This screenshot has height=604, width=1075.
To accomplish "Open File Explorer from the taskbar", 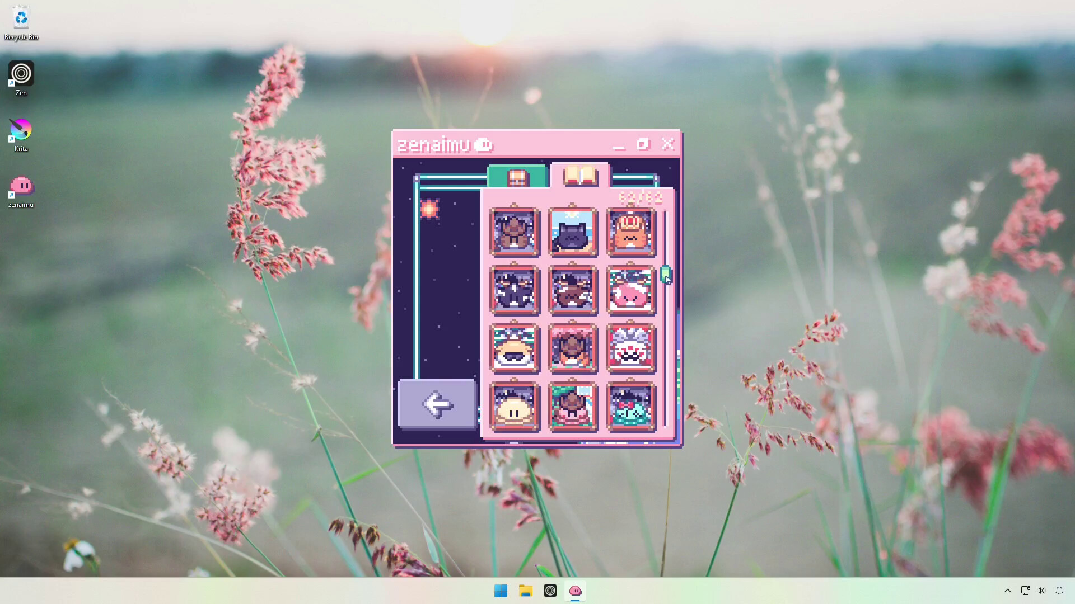I will tap(526, 591).
